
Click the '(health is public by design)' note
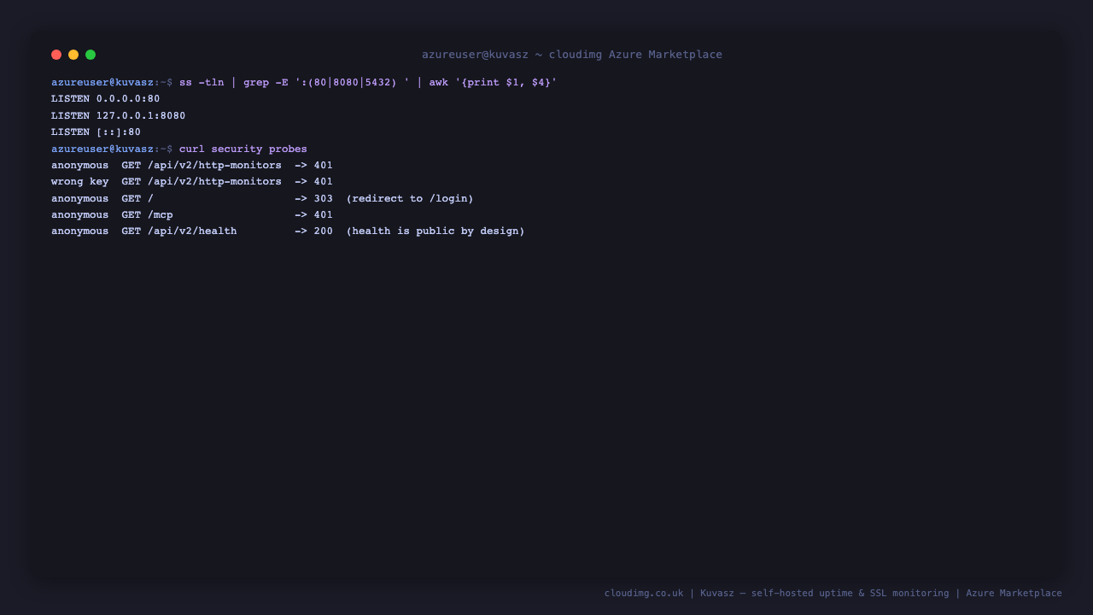pyautogui.click(x=435, y=231)
